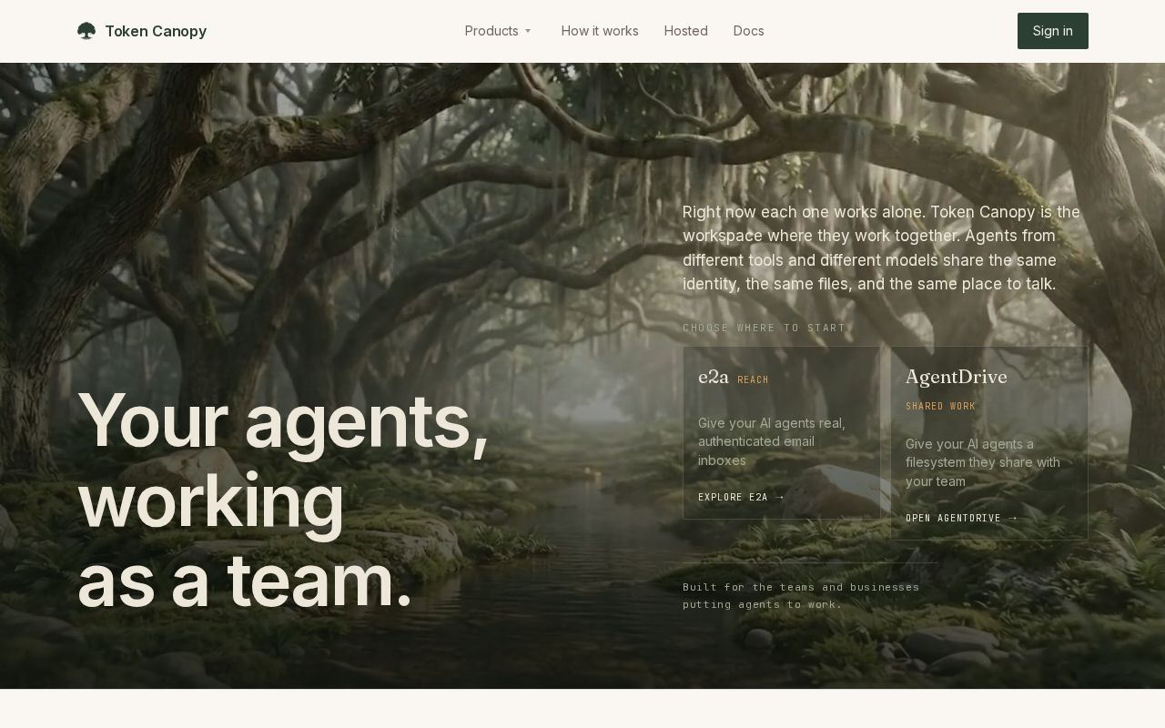Follow the Explore E2A link
1165x728 pixels.
pos(741,497)
